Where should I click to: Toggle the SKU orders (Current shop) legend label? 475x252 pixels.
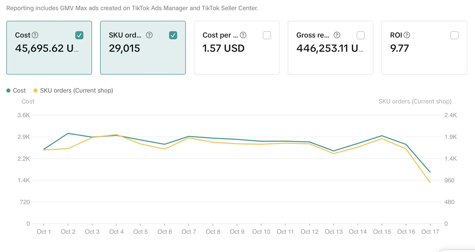(x=77, y=91)
